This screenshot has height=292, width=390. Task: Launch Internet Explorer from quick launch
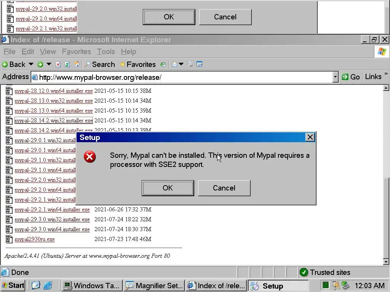(48, 286)
